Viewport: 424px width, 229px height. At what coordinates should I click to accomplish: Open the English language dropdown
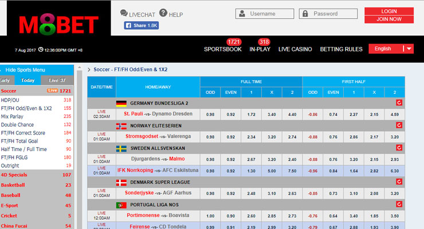391,49
